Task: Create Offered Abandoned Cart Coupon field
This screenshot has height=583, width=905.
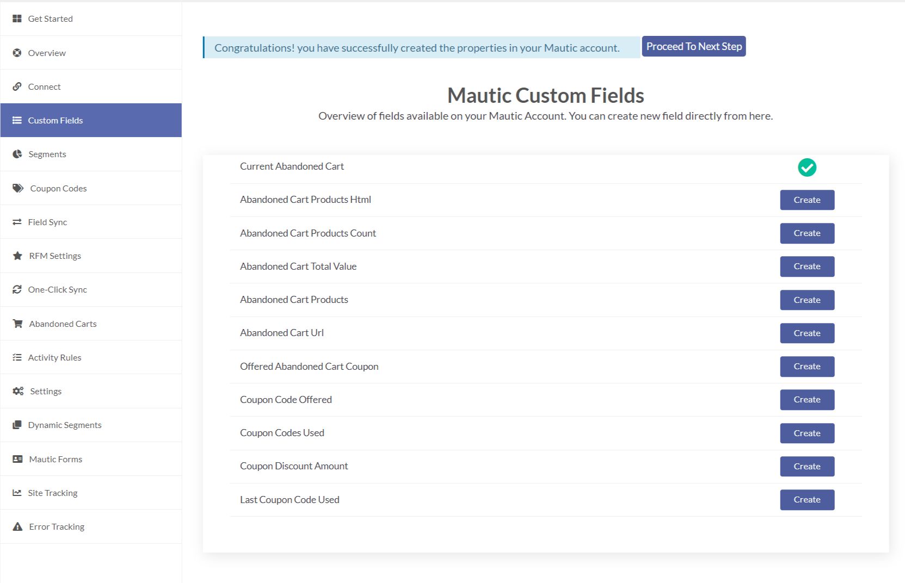Action: point(807,367)
